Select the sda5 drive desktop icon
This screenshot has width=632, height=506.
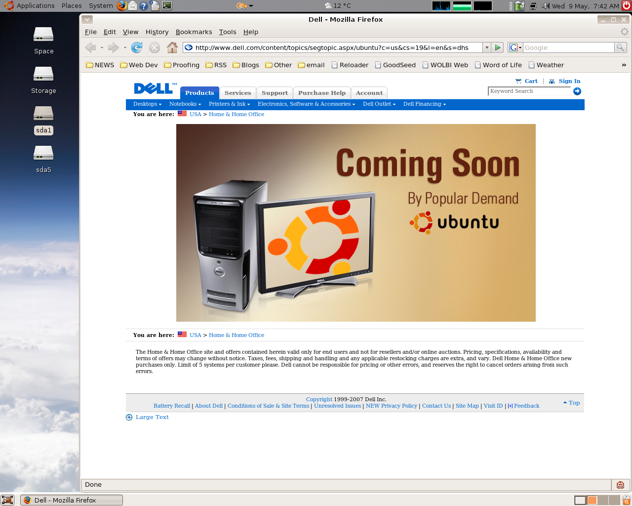[43, 160]
